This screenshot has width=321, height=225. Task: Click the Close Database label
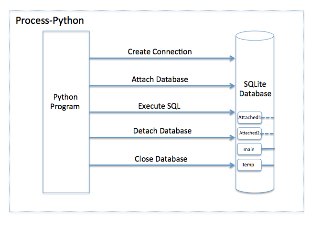pyautogui.click(x=161, y=159)
